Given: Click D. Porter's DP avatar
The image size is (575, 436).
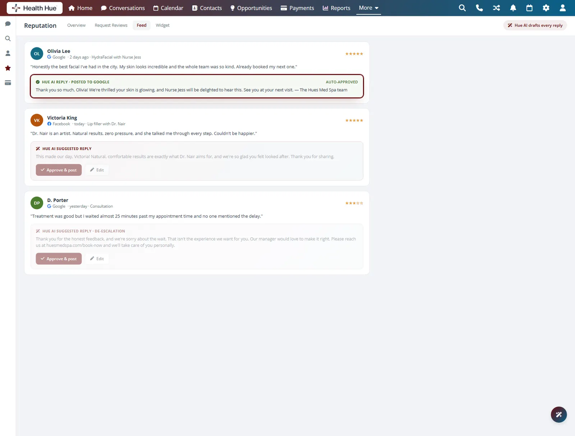Looking at the screenshot, I should pos(37,203).
